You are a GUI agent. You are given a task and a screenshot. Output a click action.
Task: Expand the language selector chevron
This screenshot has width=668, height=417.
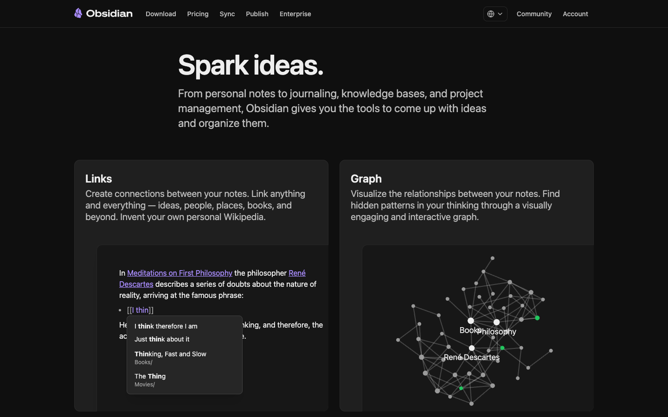(x=500, y=14)
